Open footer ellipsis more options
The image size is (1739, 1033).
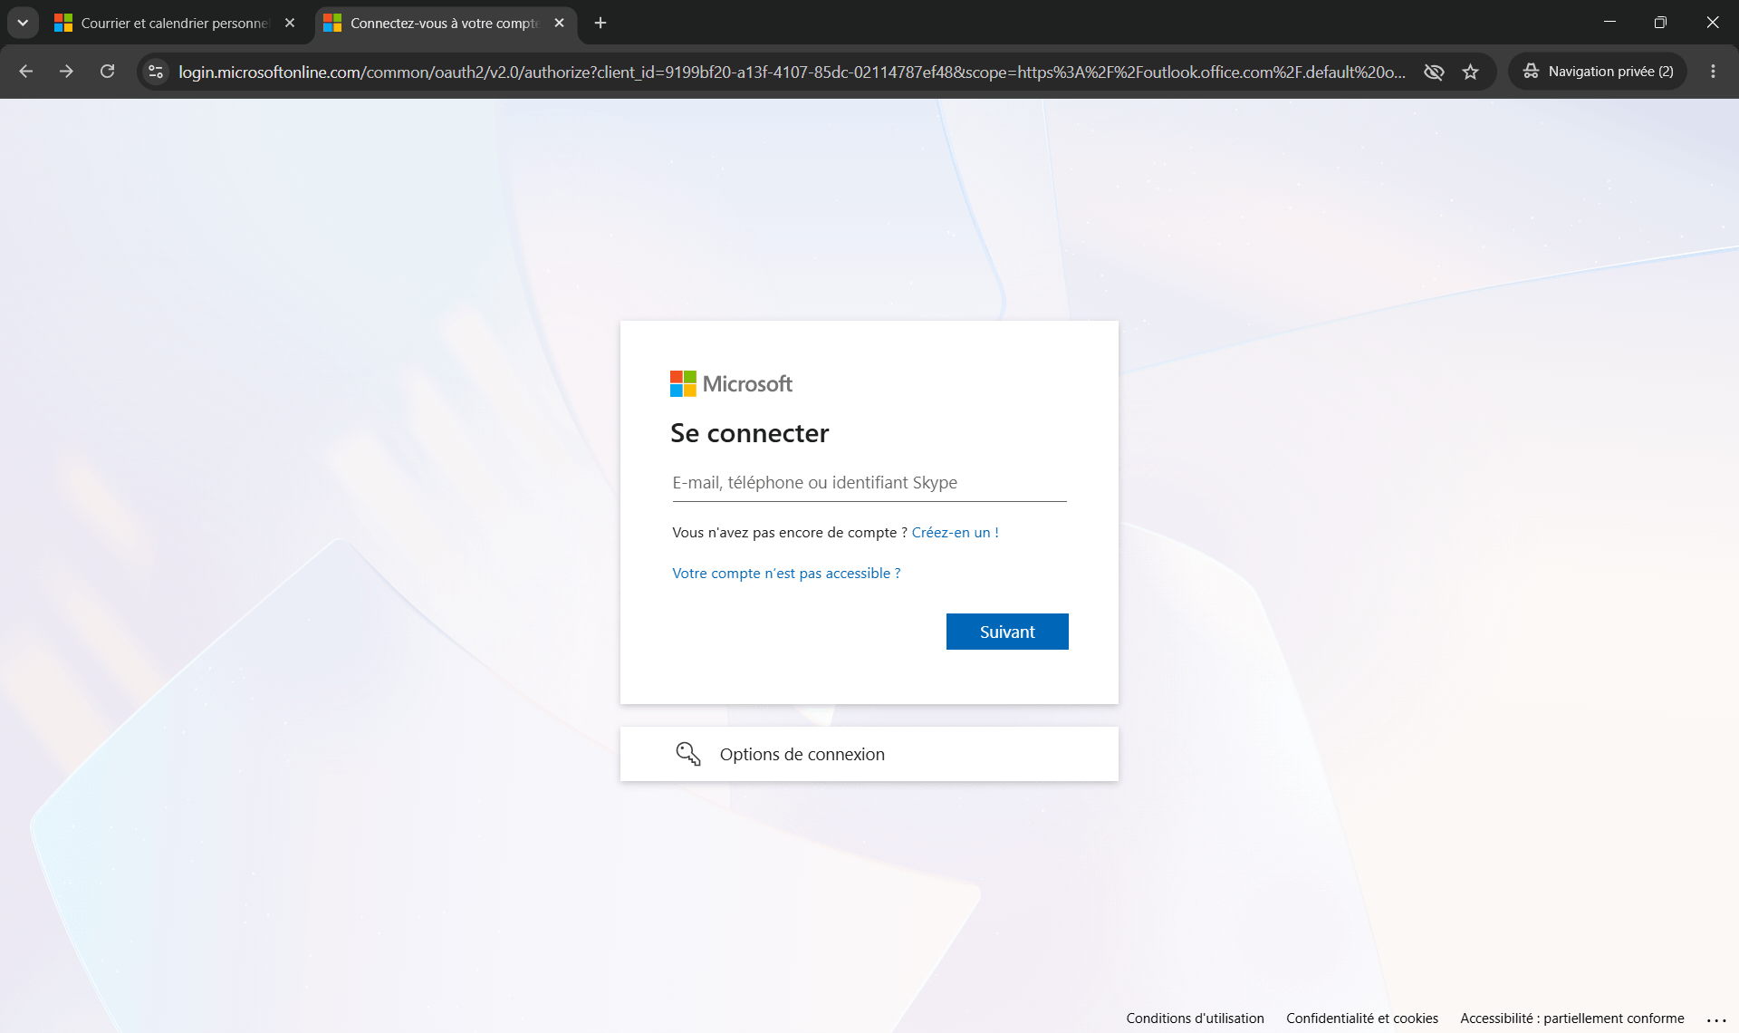click(1716, 1019)
